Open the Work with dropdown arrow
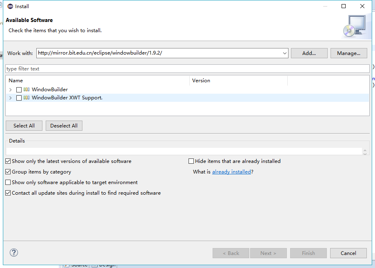 284,53
